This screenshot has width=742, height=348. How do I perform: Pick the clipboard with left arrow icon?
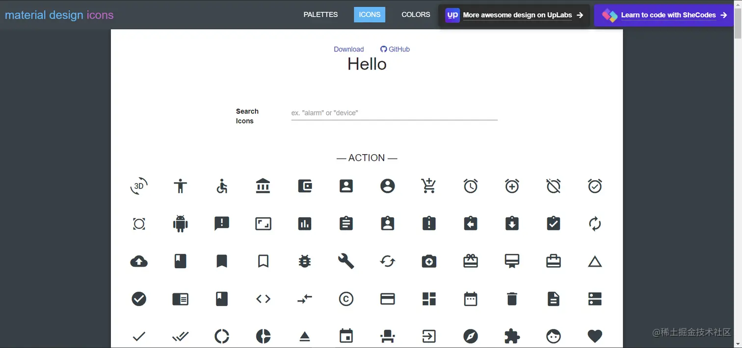471,224
